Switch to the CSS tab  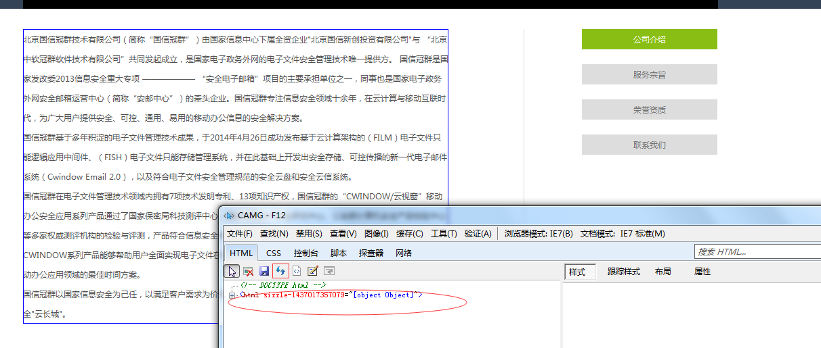click(274, 253)
